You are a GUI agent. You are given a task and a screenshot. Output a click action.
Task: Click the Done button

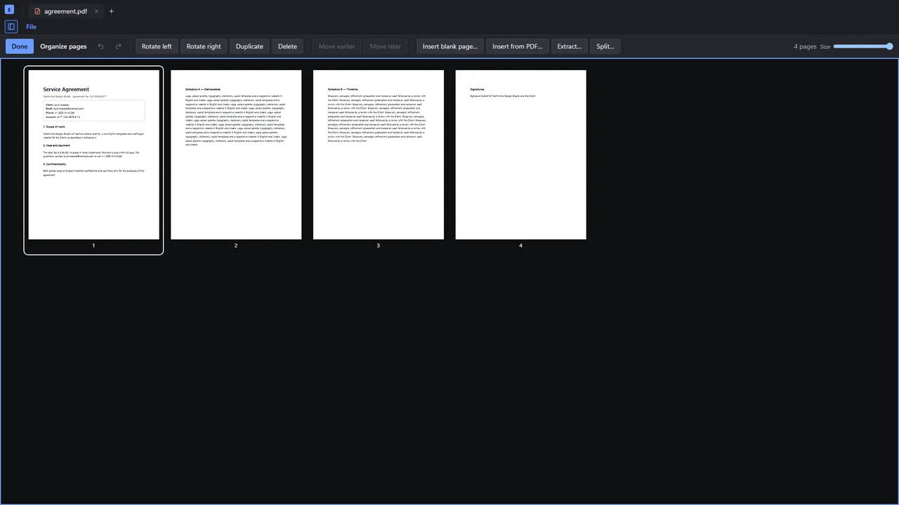coord(20,46)
